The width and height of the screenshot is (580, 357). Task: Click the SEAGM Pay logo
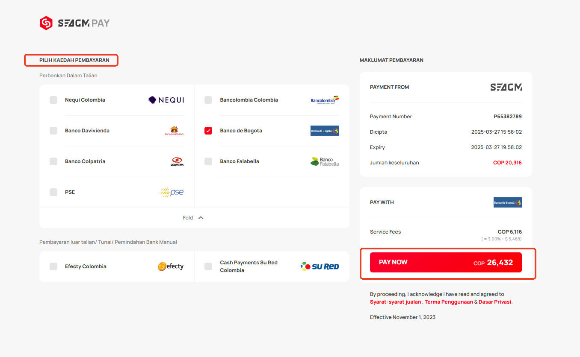75,23
